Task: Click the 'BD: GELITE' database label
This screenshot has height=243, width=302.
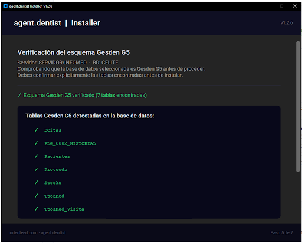Action: click(x=106, y=63)
